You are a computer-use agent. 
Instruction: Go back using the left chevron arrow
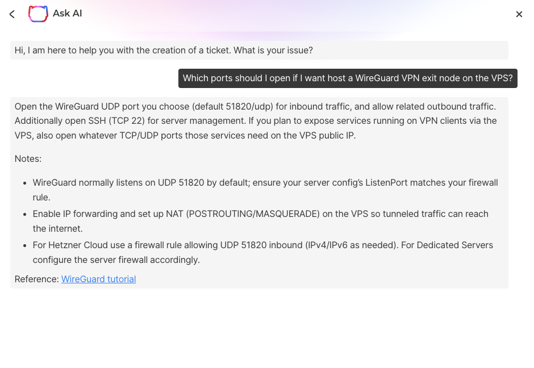click(x=12, y=14)
